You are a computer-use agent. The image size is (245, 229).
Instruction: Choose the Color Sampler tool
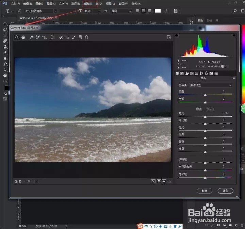(38, 37)
